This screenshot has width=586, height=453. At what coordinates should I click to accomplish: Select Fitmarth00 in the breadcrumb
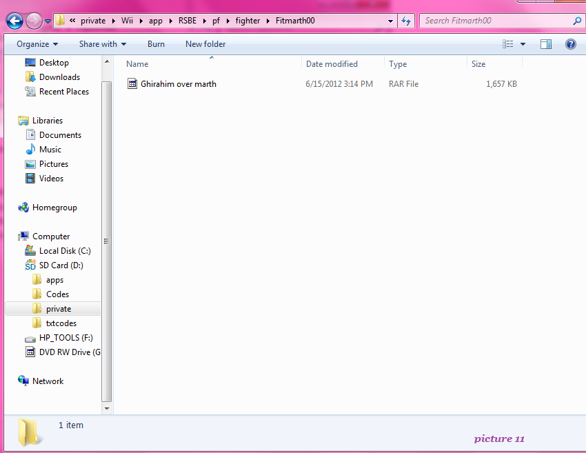(295, 21)
